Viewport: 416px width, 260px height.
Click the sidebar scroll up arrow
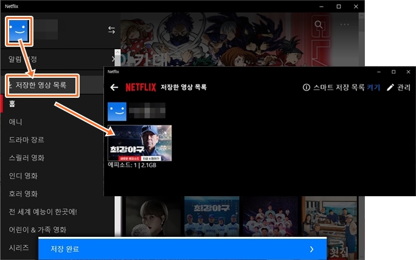117,52
